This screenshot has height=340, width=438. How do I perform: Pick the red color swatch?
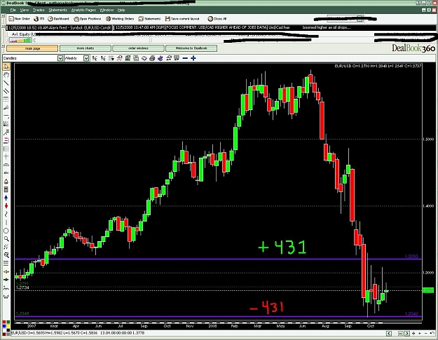point(4,322)
